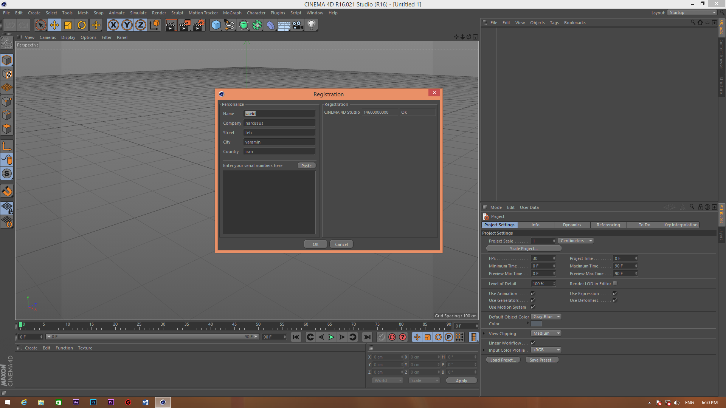Open the Centimeters unit dropdown

(x=576, y=241)
